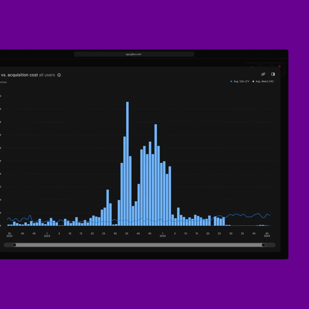Image resolution: width=309 pixels, height=309 pixels.
Task: Toggle the 'Avg. 12m LTV' series visibility
Action: coord(239,81)
